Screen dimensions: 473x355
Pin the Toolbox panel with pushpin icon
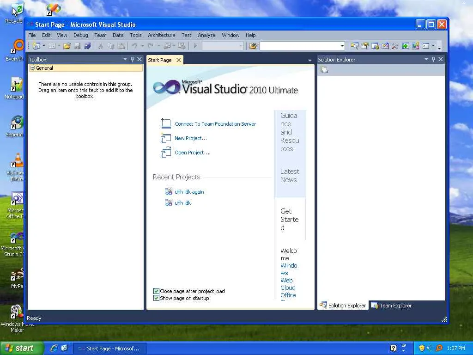[132, 59]
